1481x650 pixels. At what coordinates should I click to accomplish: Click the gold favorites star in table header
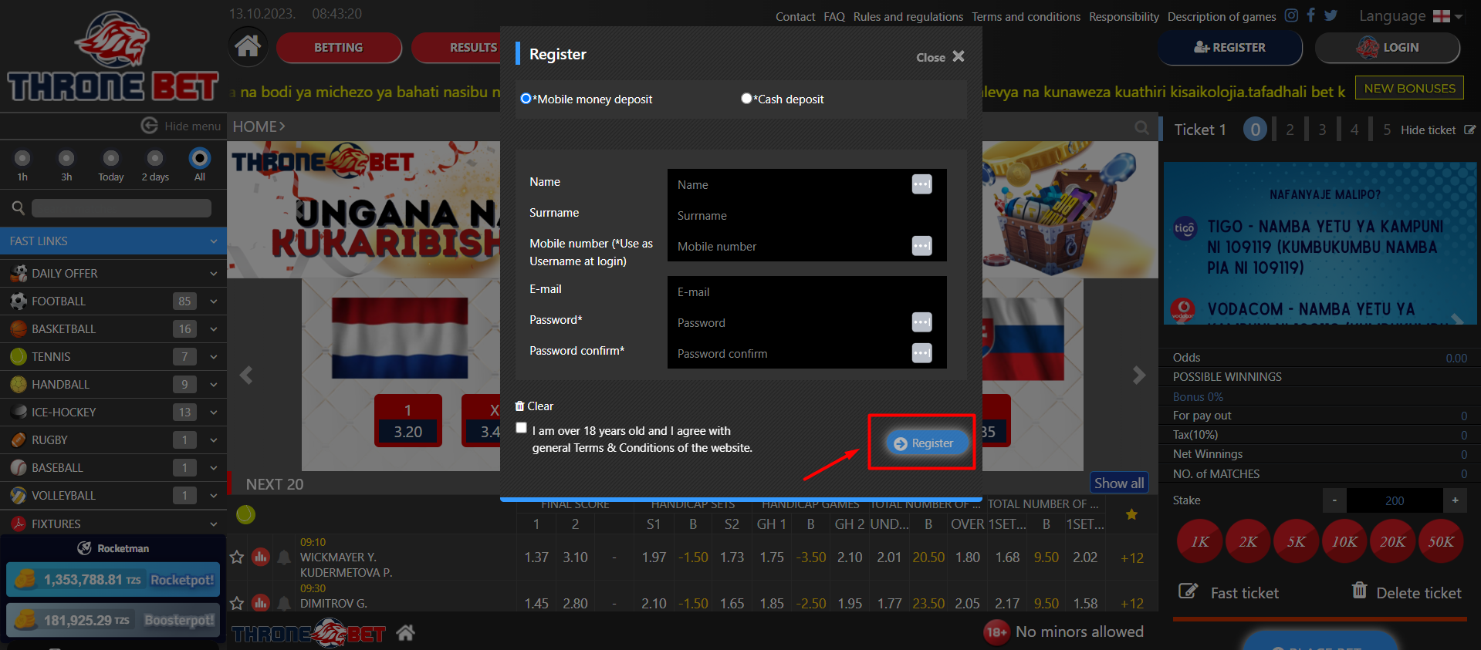click(1131, 514)
